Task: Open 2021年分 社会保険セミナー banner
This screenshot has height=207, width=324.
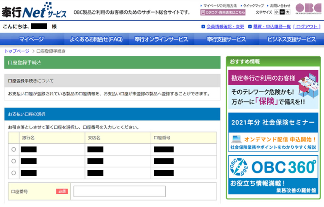Action: tap(273, 132)
